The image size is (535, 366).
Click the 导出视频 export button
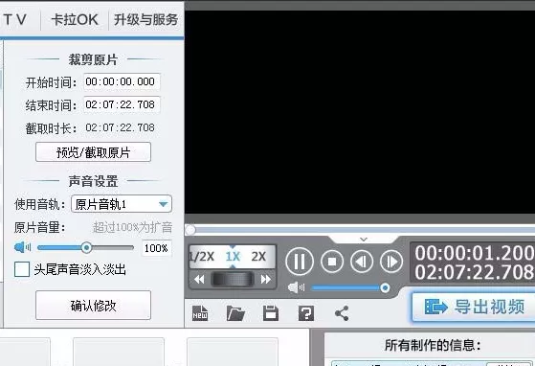[x=474, y=307]
